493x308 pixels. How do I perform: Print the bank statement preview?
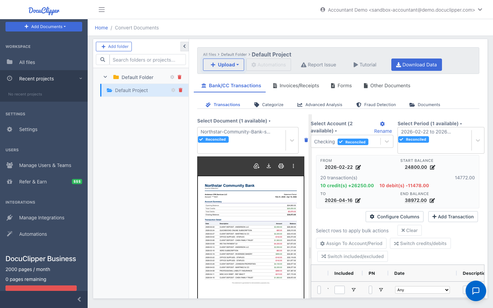click(281, 166)
